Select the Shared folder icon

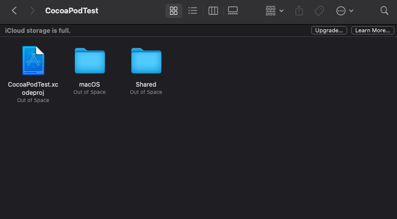(146, 61)
